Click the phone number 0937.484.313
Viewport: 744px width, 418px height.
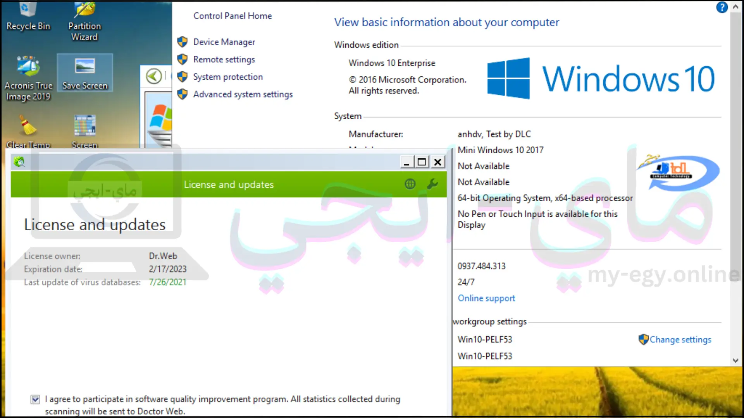(482, 266)
